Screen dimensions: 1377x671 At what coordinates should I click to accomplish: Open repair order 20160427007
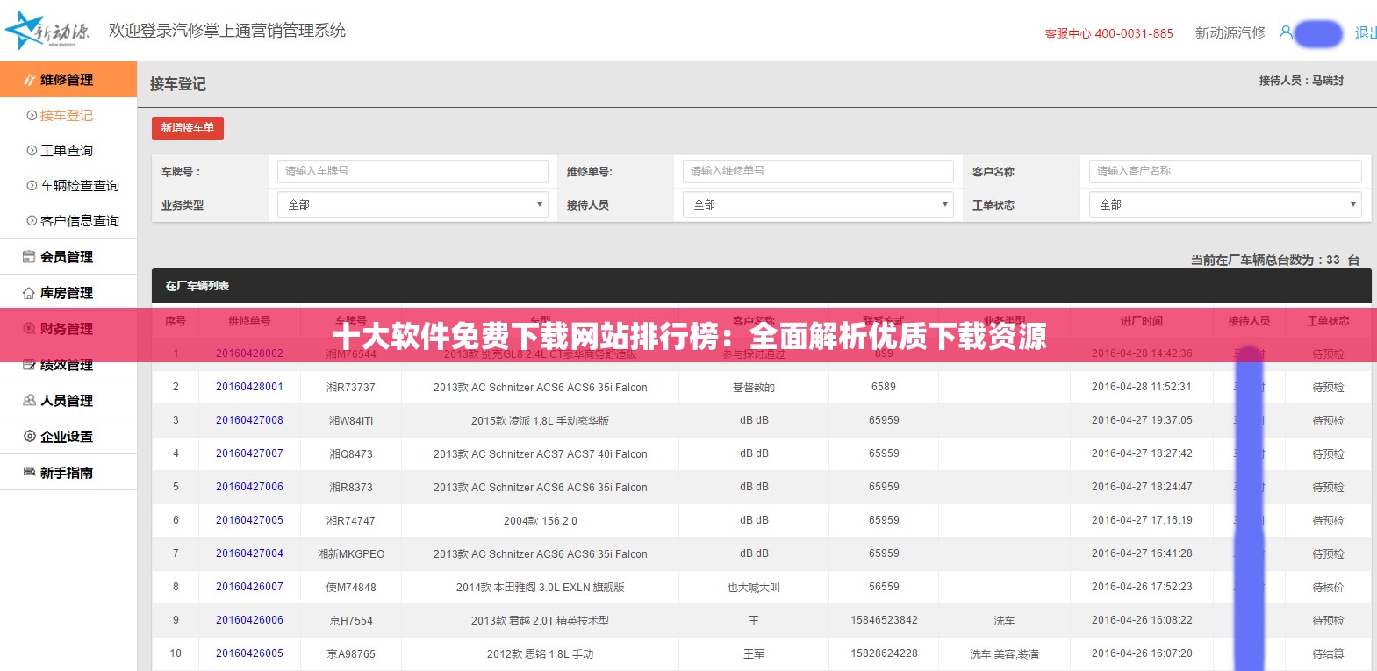click(249, 453)
